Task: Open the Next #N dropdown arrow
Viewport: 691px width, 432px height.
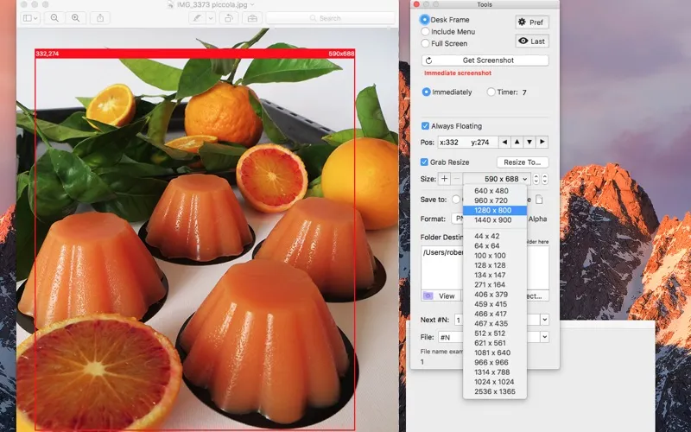Action: tap(545, 320)
